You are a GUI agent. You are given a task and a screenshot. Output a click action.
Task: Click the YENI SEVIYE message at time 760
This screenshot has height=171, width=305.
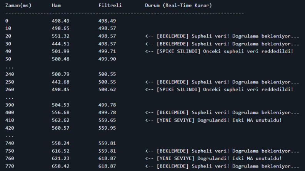[213, 158]
